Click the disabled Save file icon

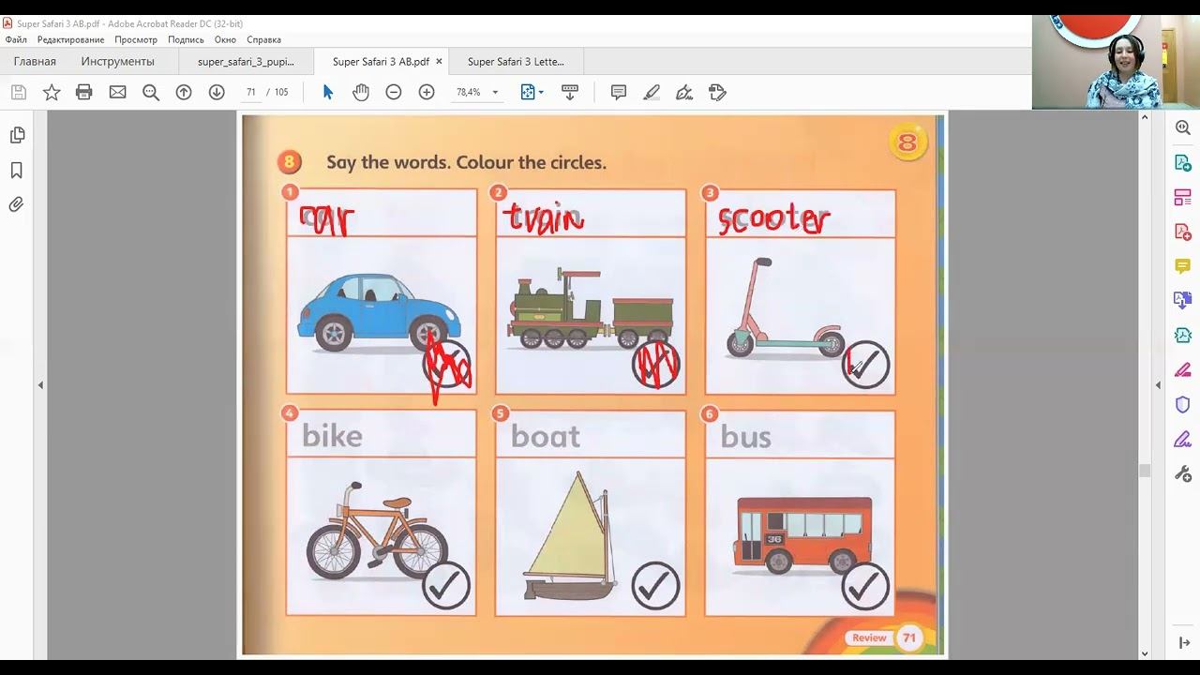[19, 92]
